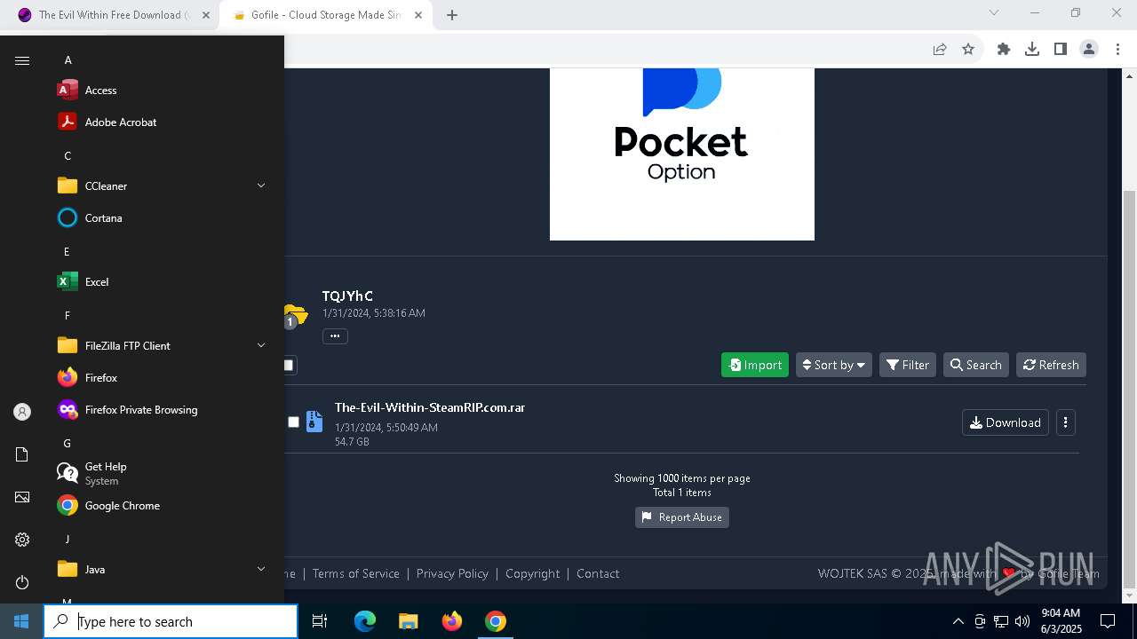
Task: Open Chrome three-dot menu
Action: (1117, 49)
